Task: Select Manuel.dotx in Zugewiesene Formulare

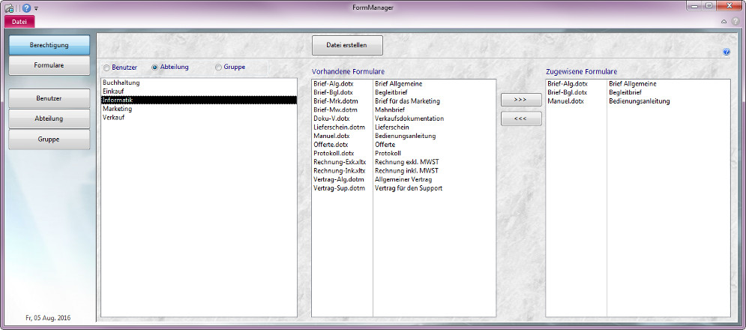Action: pos(565,101)
